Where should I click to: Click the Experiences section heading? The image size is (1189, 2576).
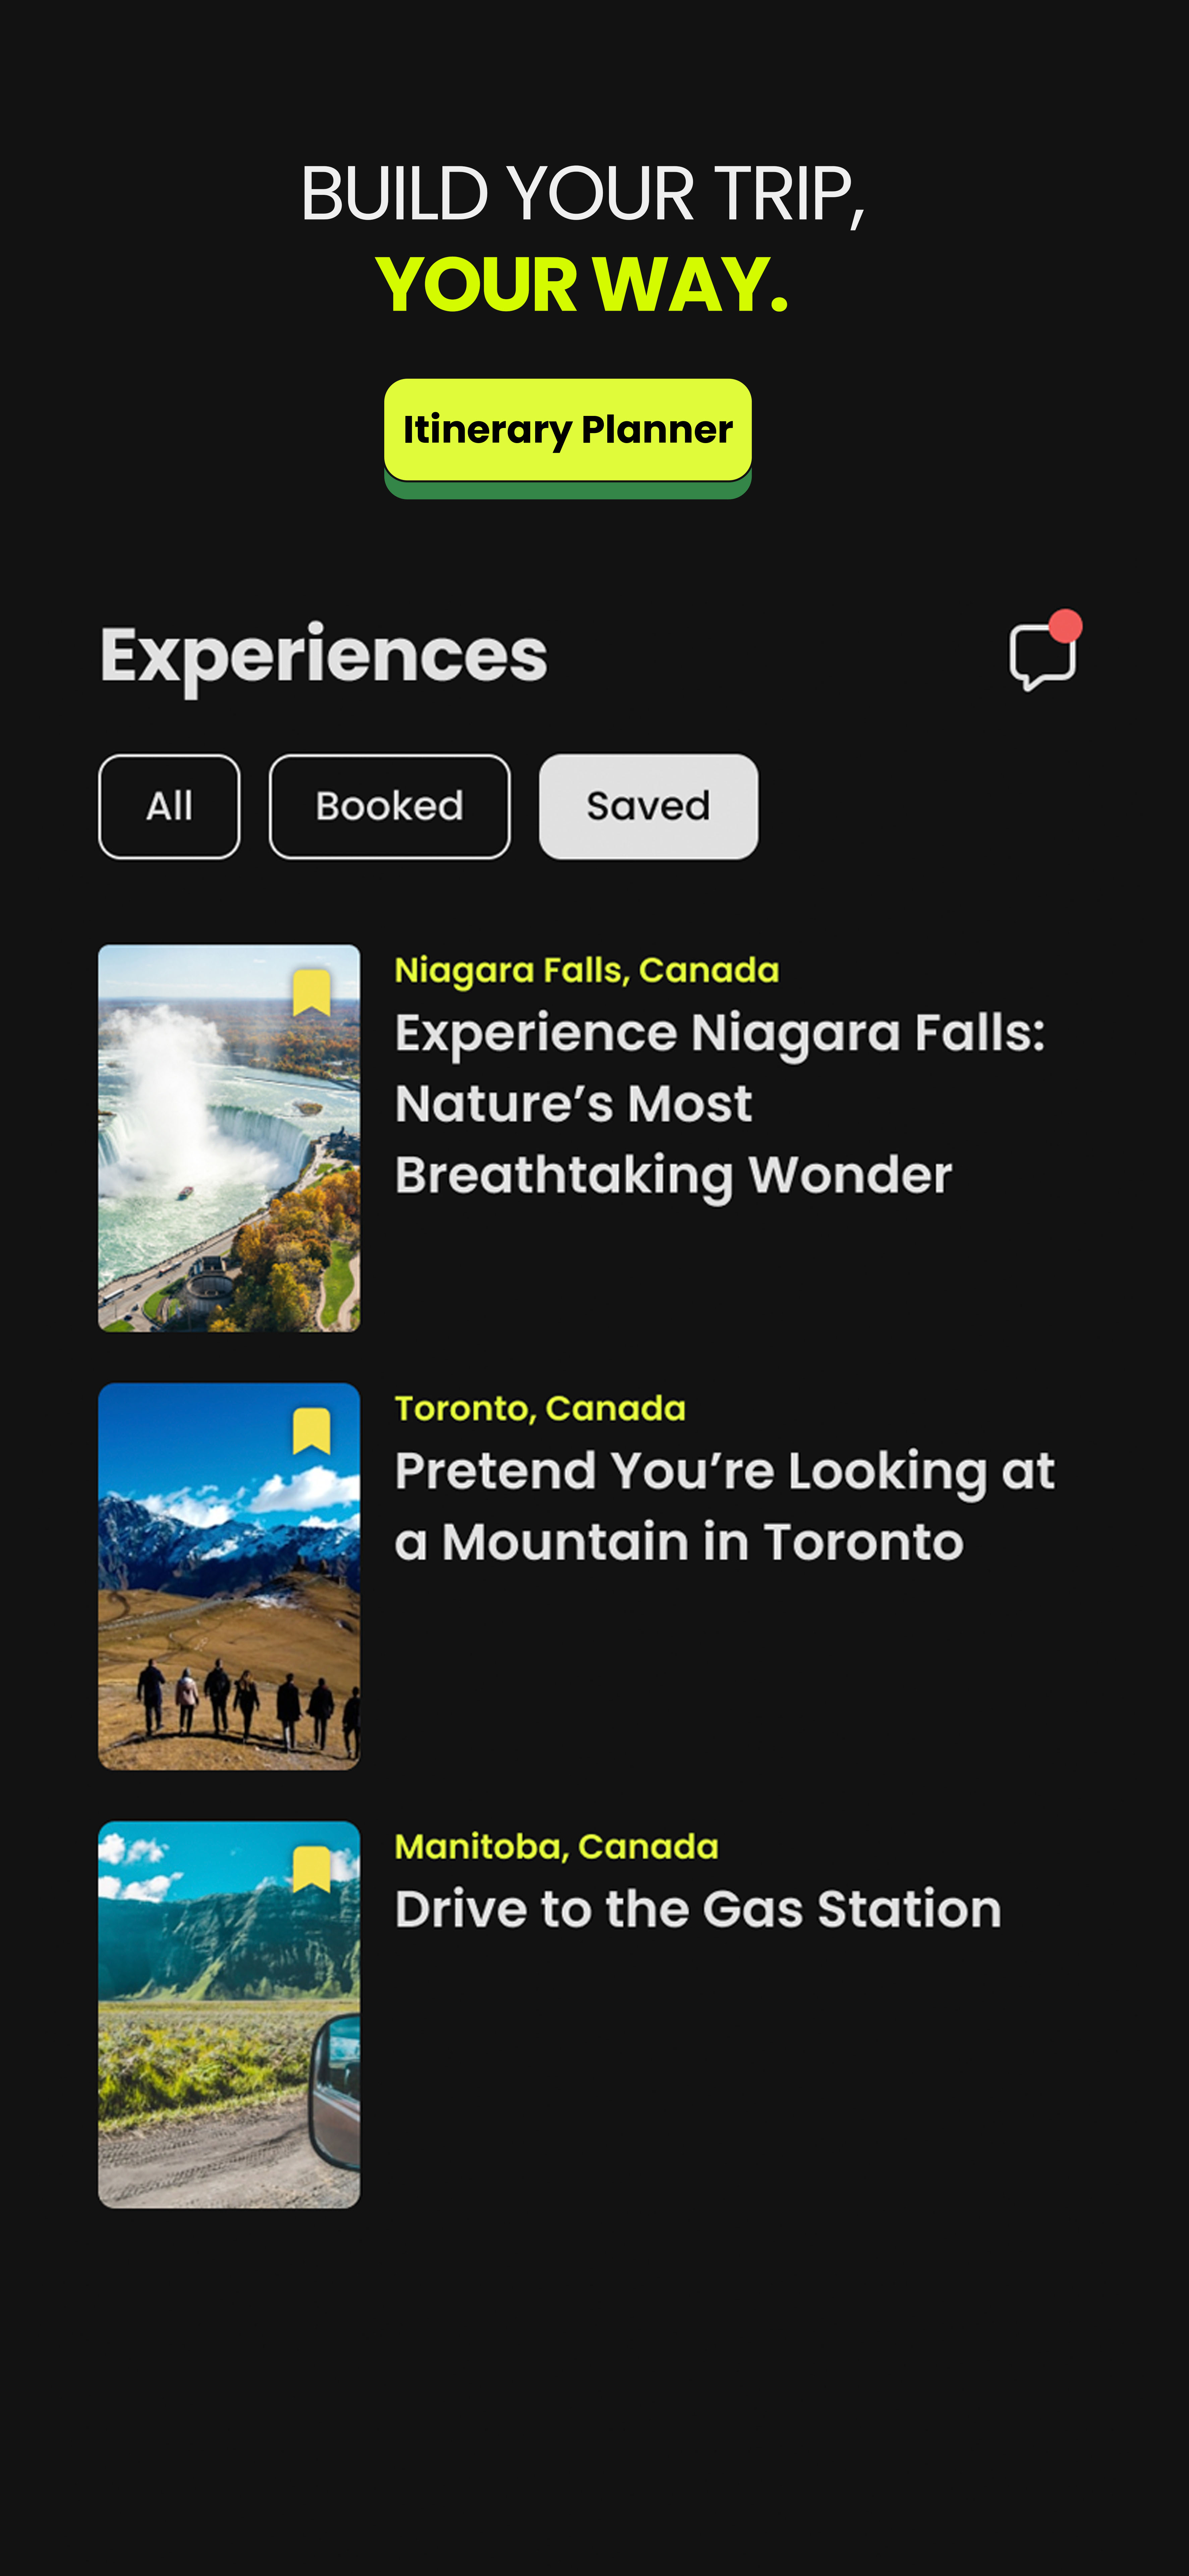323,656
